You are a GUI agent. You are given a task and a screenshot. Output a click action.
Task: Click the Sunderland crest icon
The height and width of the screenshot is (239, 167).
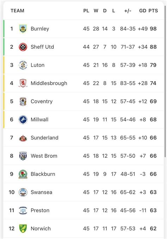click(23, 138)
